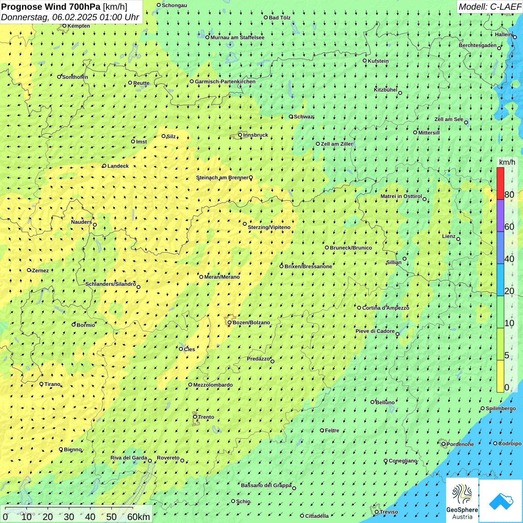The width and height of the screenshot is (523, 523).
Task: Click the 'Modell: C-LAEF' label
Action: [x=490, y=7]
